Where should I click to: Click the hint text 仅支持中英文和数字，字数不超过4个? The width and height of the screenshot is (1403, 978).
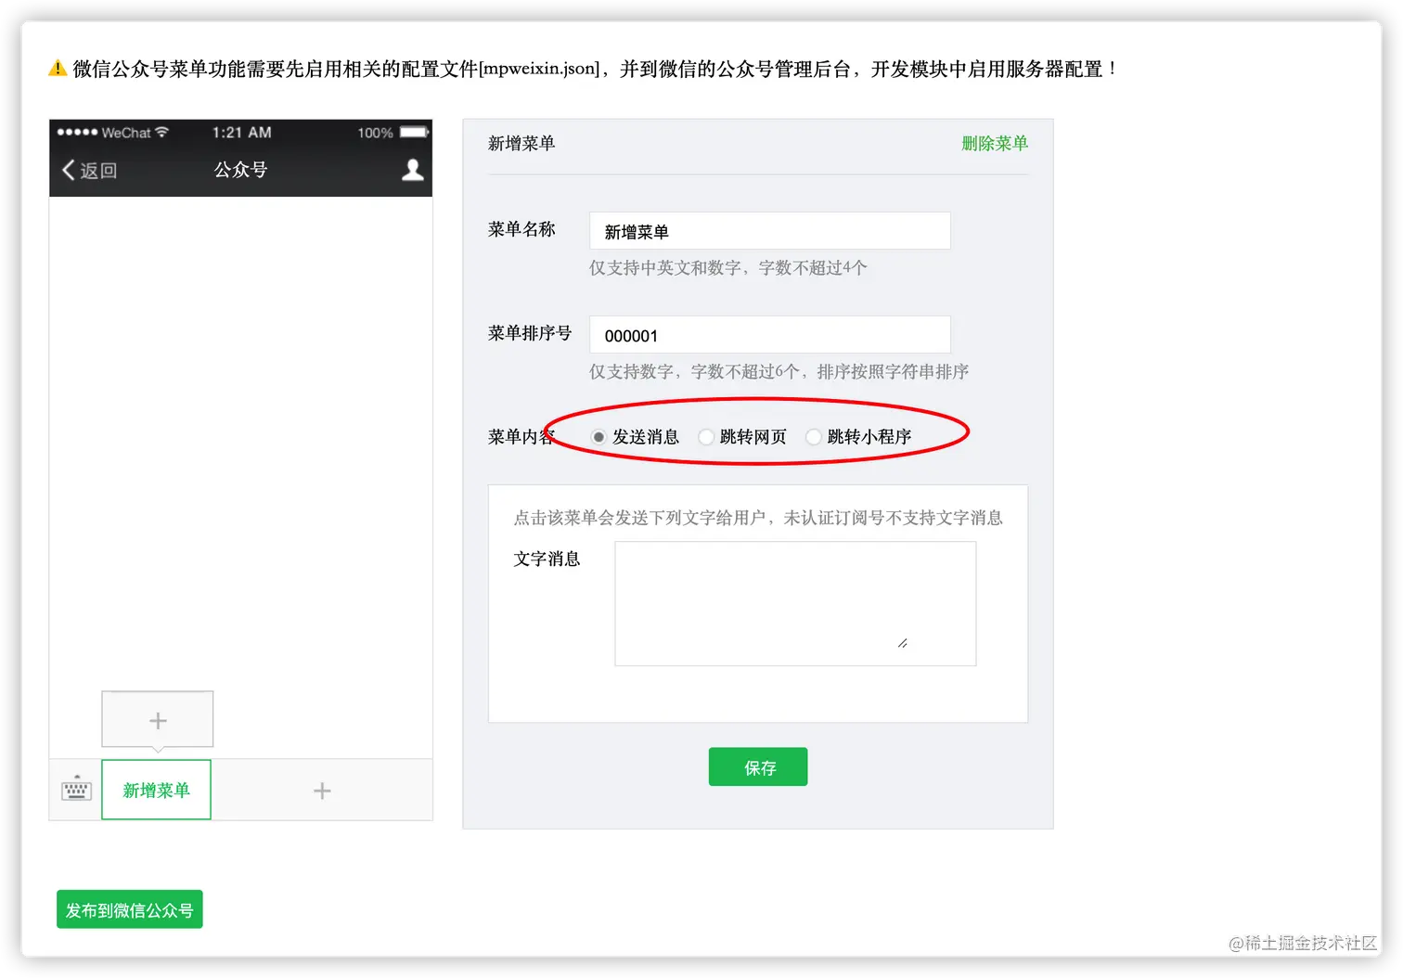(x=728, y=268)
